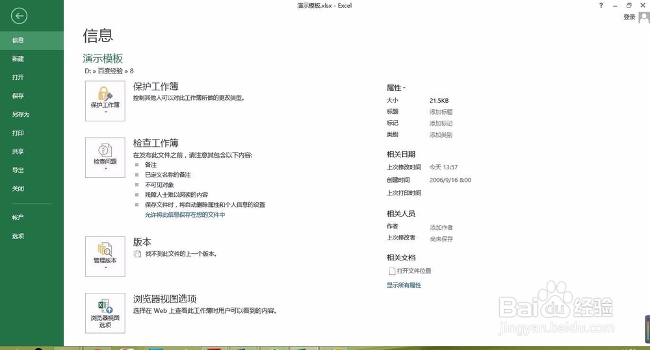Click the 今天 13:57 modified time
Screen dimensions: 650x350
tap(443, 168)
